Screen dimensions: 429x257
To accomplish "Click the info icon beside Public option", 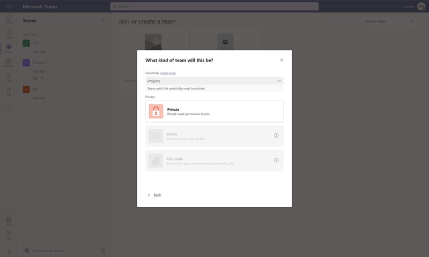I will click(x=276, y=135).
